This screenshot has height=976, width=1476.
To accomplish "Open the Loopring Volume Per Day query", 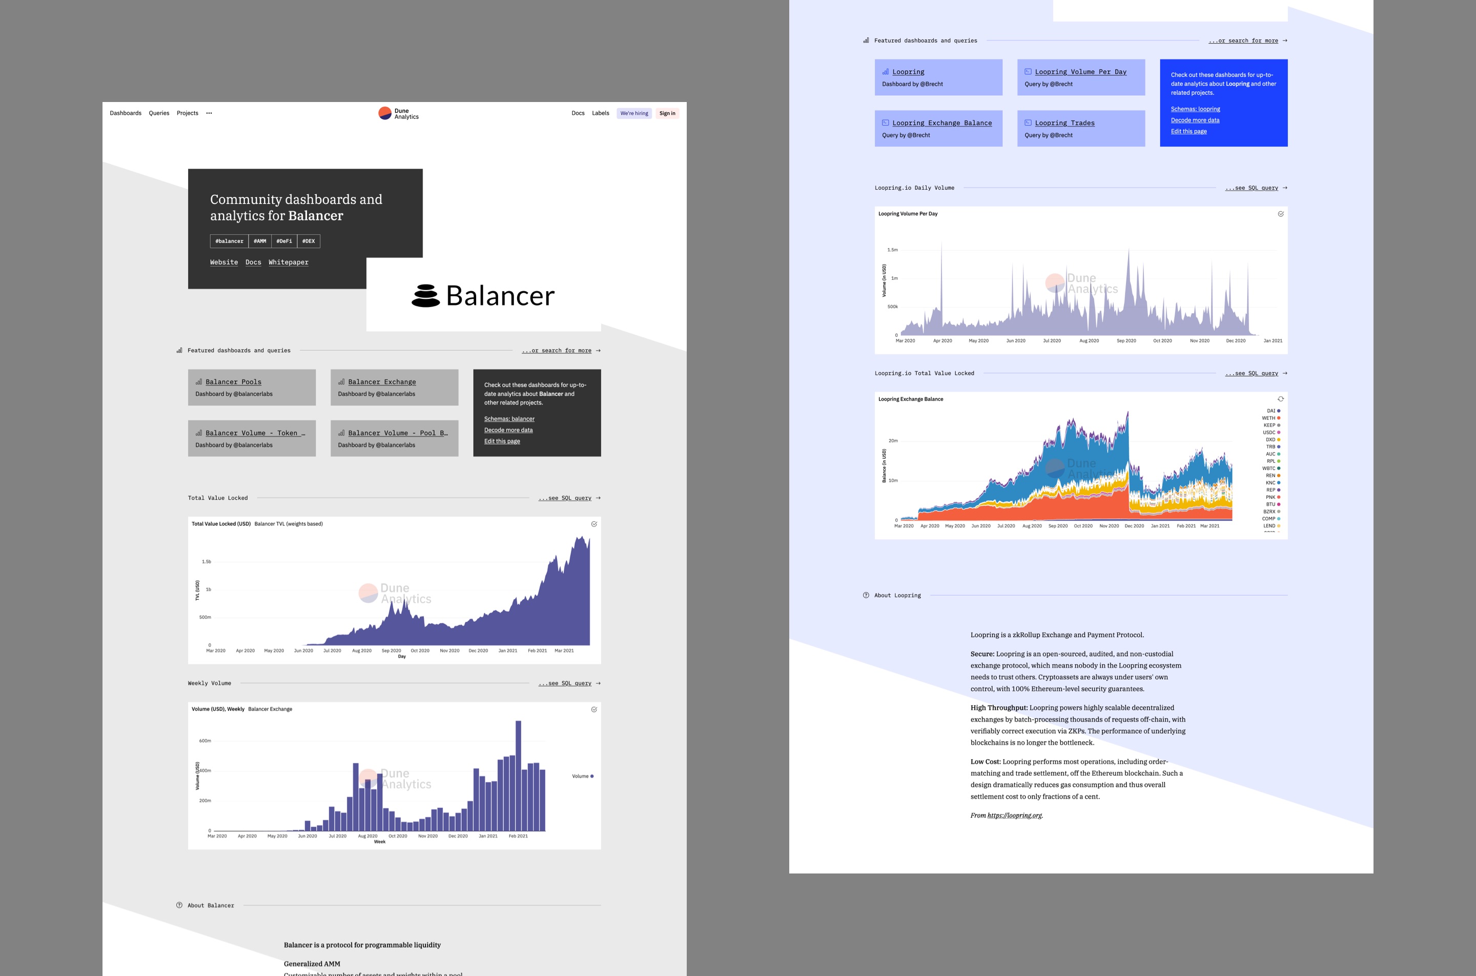I will pos(1081,77).
